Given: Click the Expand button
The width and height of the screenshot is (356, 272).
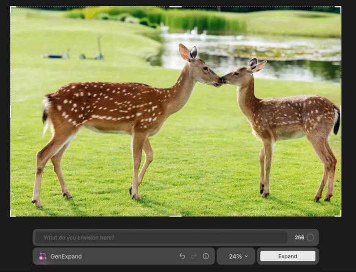Looking at the screenshot, I should [288, 256].
